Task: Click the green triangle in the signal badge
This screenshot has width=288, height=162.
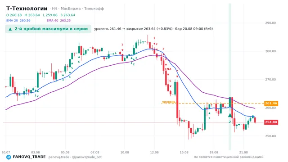Action: (10, 29)
